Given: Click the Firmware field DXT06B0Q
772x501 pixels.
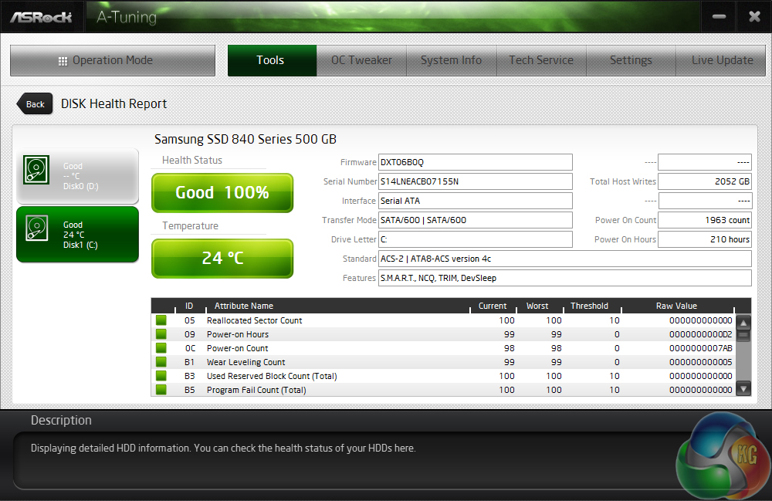Looking at the screenshot, I should (475, 162).
